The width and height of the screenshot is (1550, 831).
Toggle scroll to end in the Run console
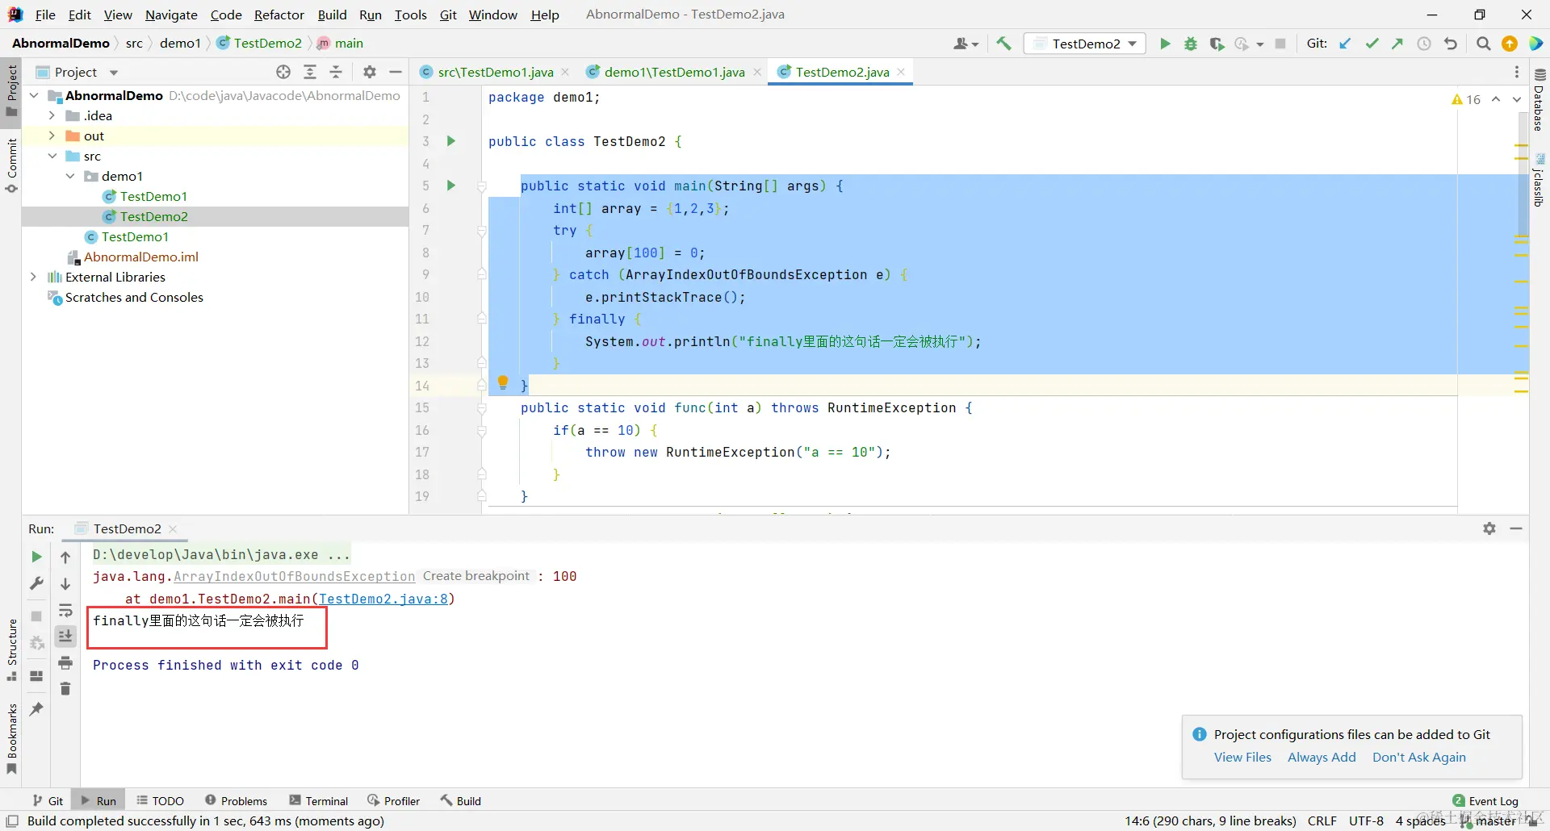[x=65, y=637]
